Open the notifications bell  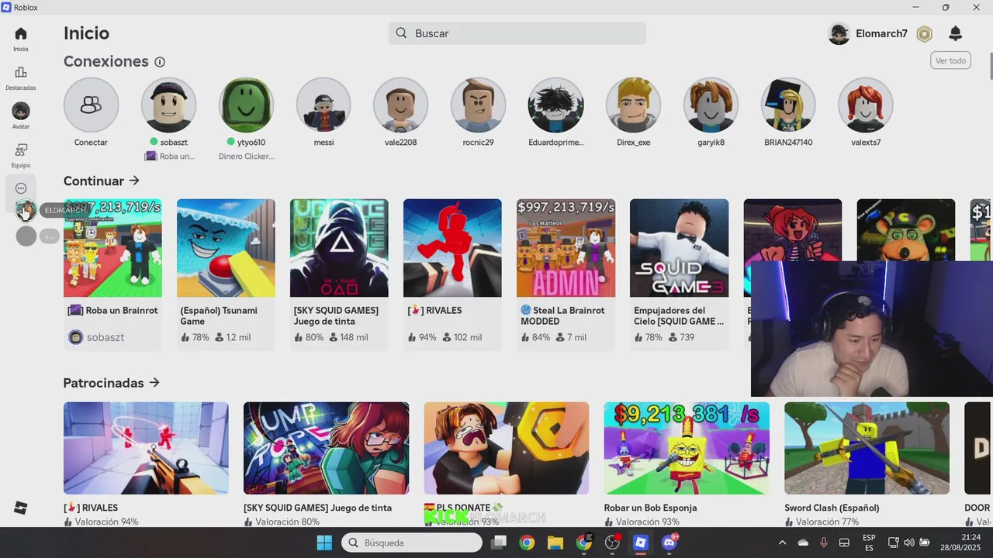956,33
